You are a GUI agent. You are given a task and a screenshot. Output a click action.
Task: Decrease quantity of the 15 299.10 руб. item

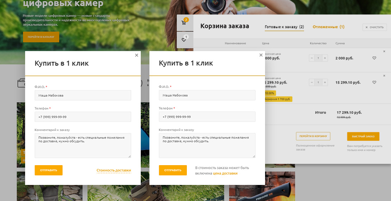coord(312,82)
